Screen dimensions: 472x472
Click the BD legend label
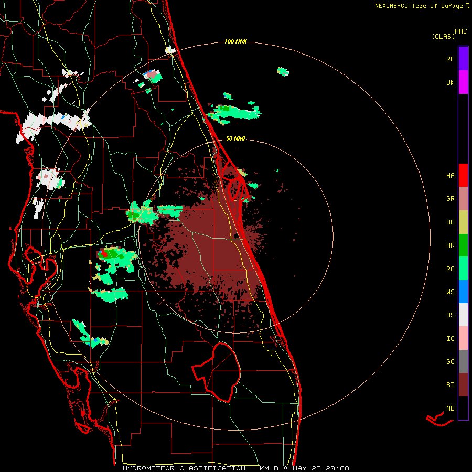(450, 222)
